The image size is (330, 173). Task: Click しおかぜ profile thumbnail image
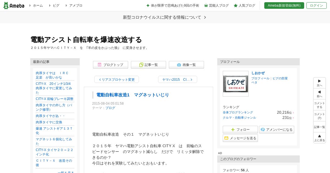236,84
